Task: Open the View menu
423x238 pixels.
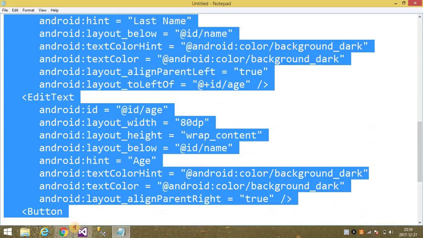Action: (x=43, y=10)
